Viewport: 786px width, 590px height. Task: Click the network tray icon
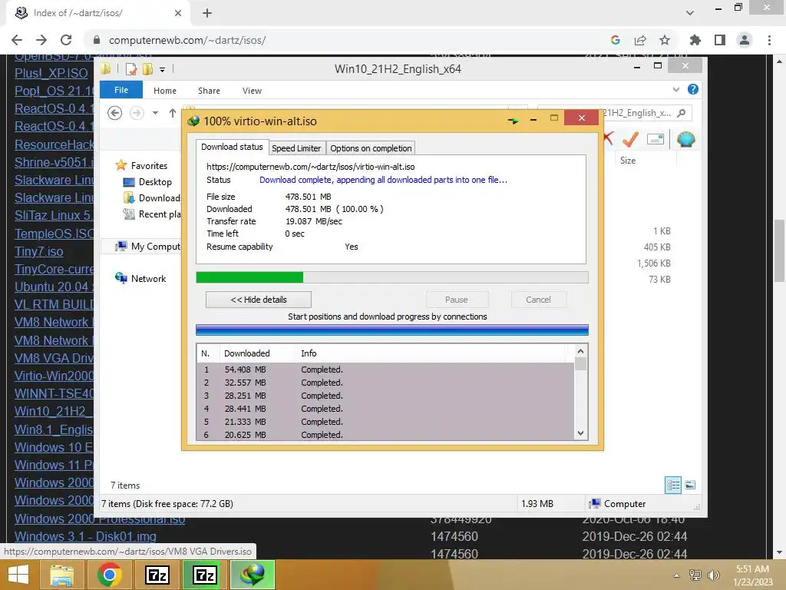(695, 575)
